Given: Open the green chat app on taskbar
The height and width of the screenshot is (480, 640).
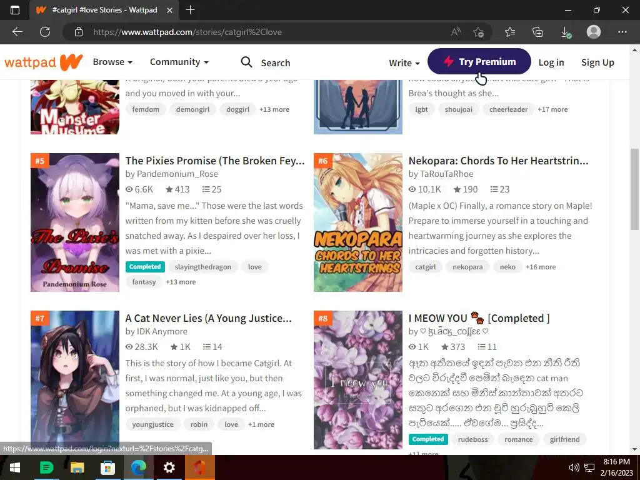Looking at the screenshot, I should pyautogui.click(x=46, y=467).
